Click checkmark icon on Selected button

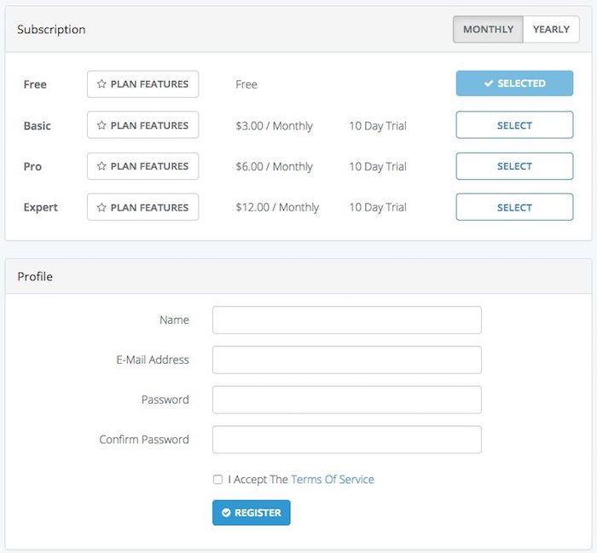pos(489,84)
